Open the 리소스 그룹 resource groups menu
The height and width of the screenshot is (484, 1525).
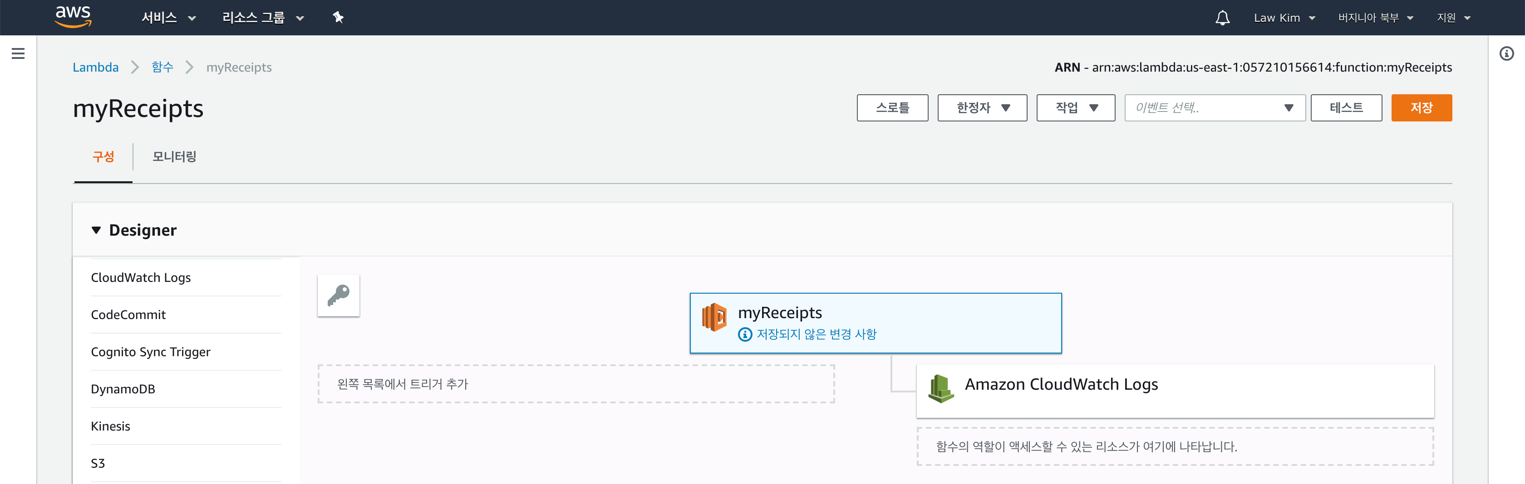(x=263, y=18)
